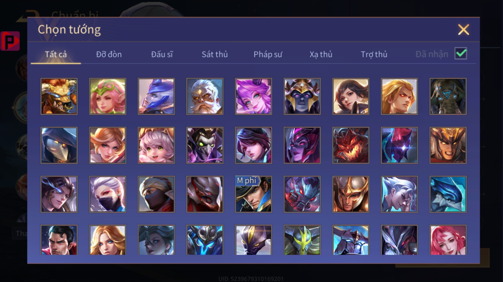Switch to the 'Pháp sư' tab
The height and width of the screenshot is (282, 503).
click(x=268, y=54)
